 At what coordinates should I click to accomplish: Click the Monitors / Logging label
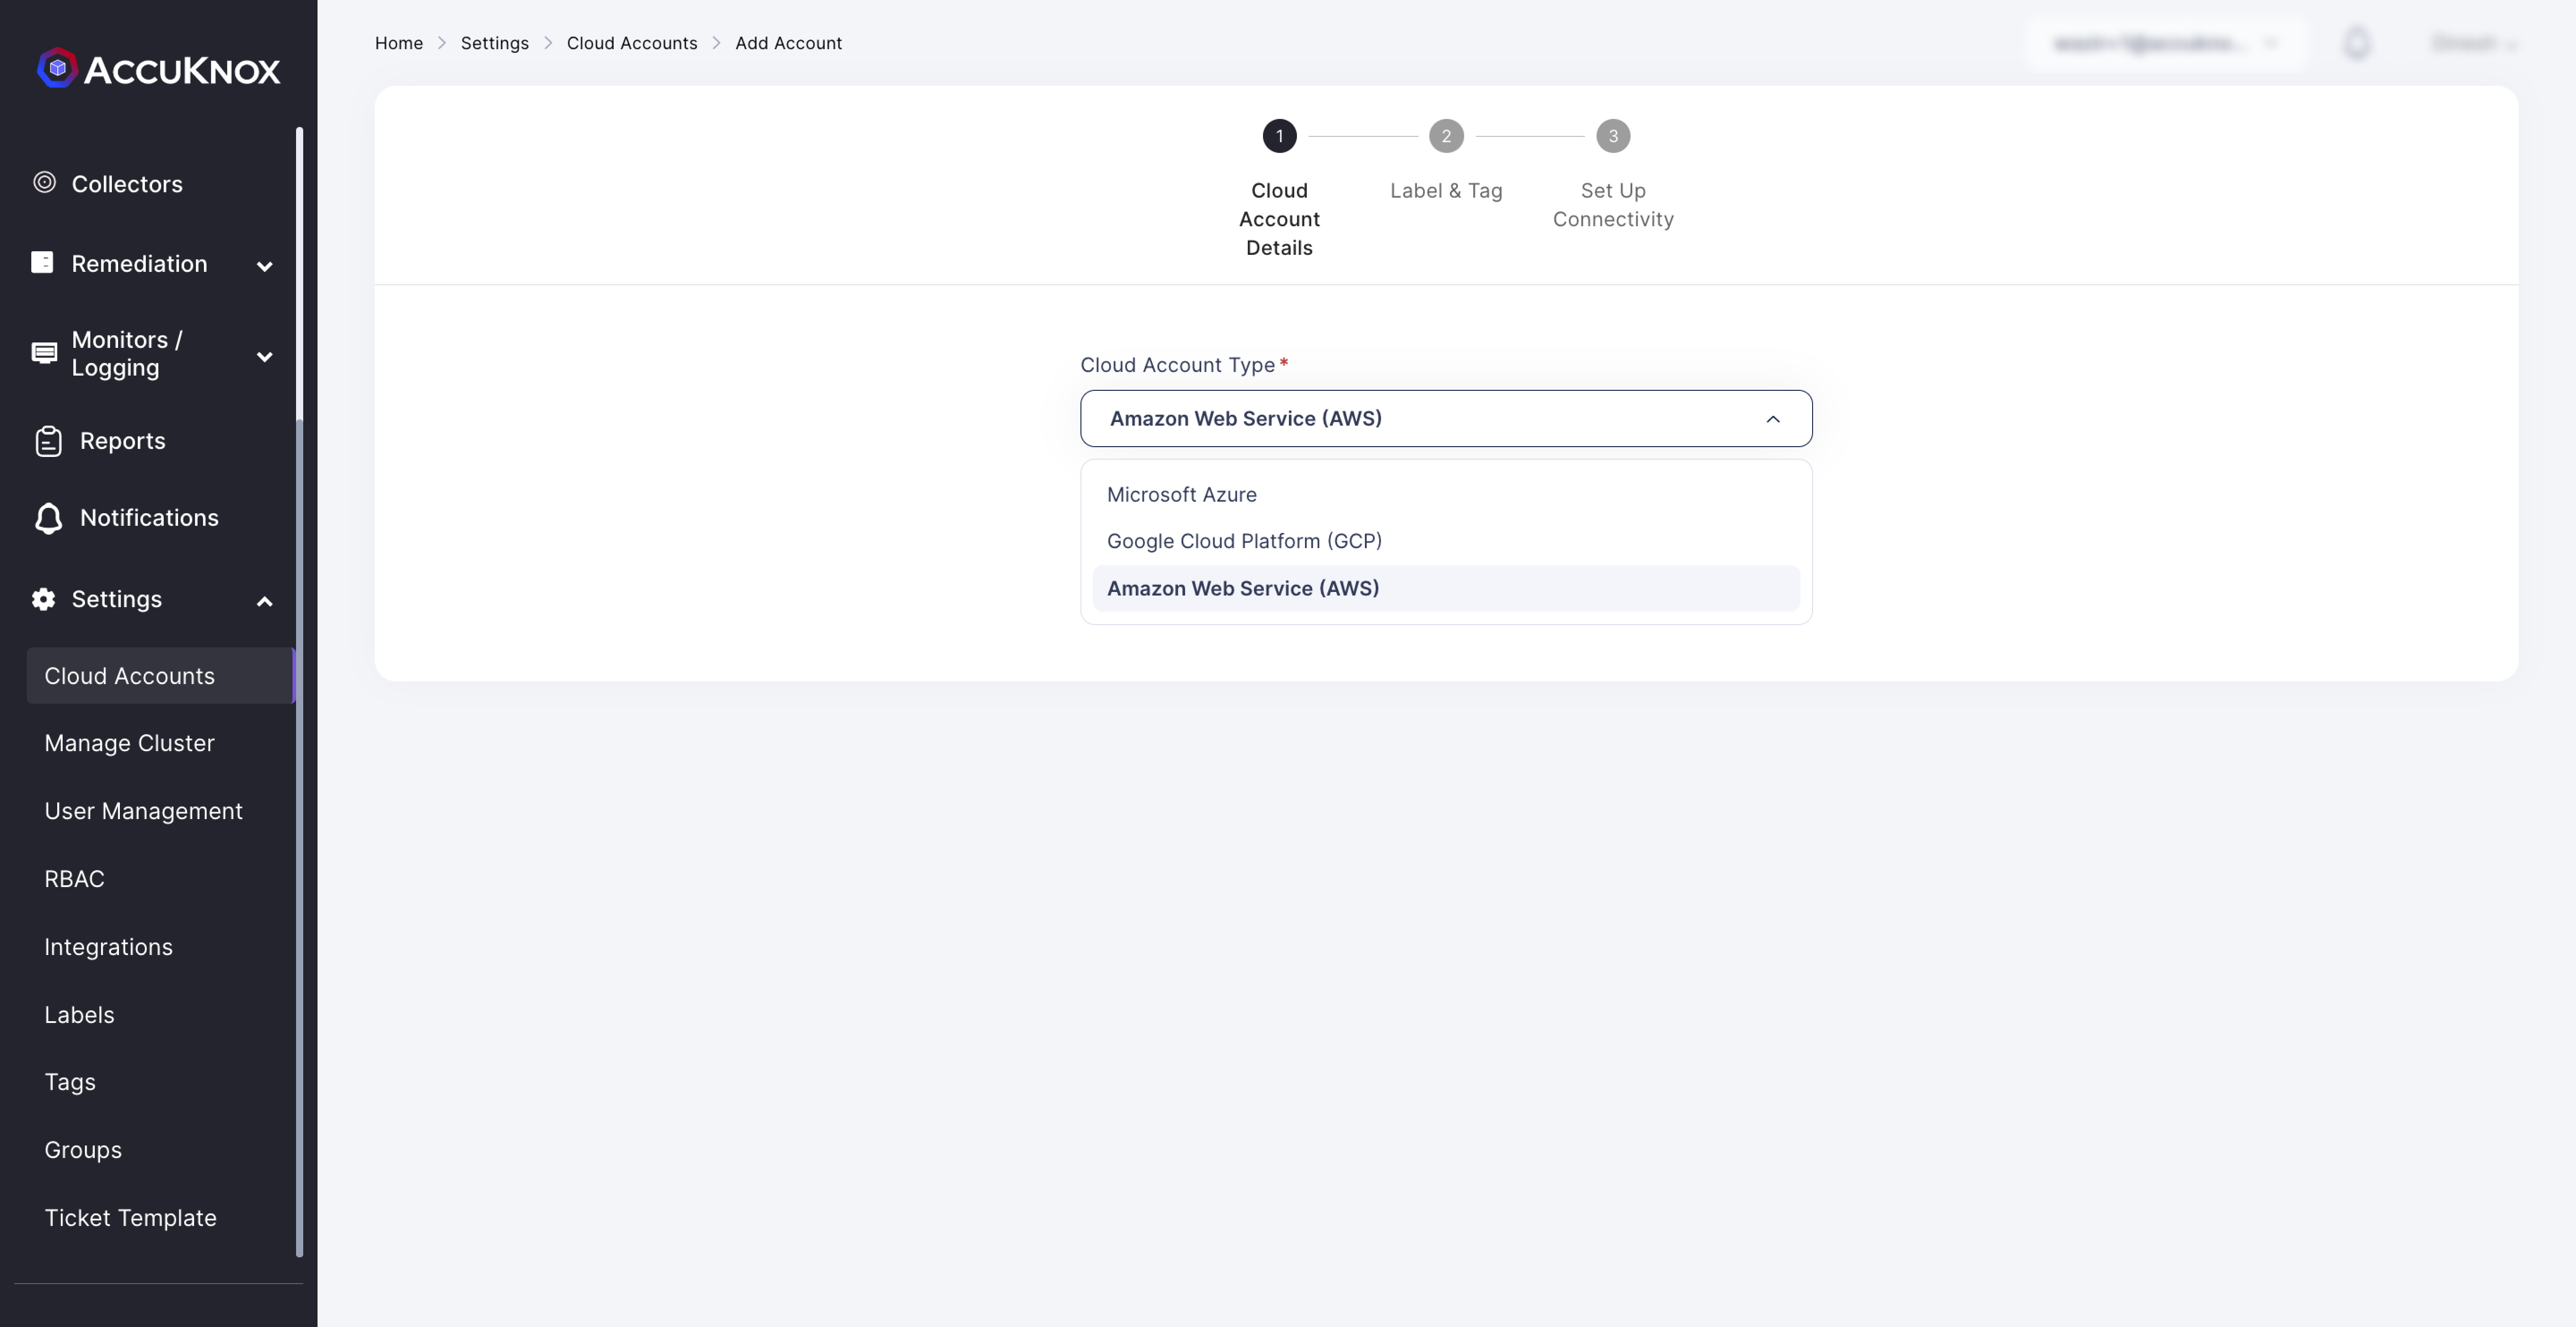[x=127, y=354]
